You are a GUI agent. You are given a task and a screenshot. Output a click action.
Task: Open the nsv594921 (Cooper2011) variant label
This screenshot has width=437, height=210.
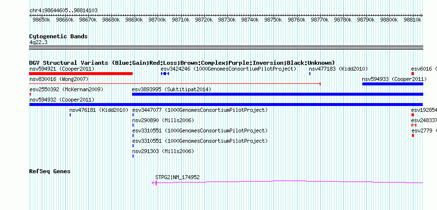[x=62, y=69]
